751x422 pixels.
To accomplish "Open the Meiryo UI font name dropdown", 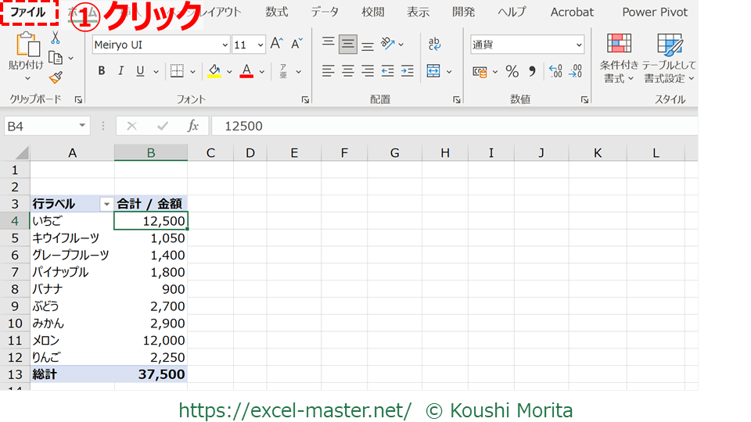I will (x=225, y=45).
